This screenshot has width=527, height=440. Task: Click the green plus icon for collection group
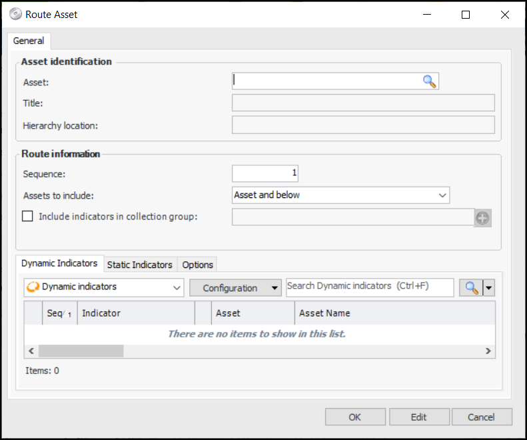[482, 217]
